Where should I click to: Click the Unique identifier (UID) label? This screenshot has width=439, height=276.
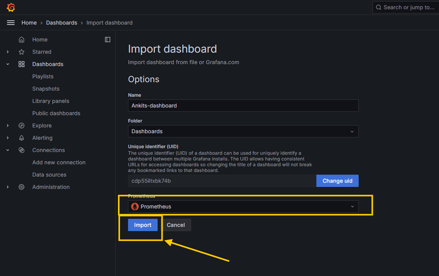click(x=153, y=147)
